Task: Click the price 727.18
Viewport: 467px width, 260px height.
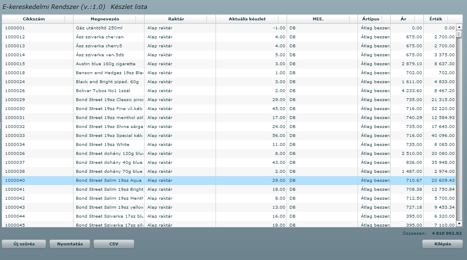Action: point(414,207)
